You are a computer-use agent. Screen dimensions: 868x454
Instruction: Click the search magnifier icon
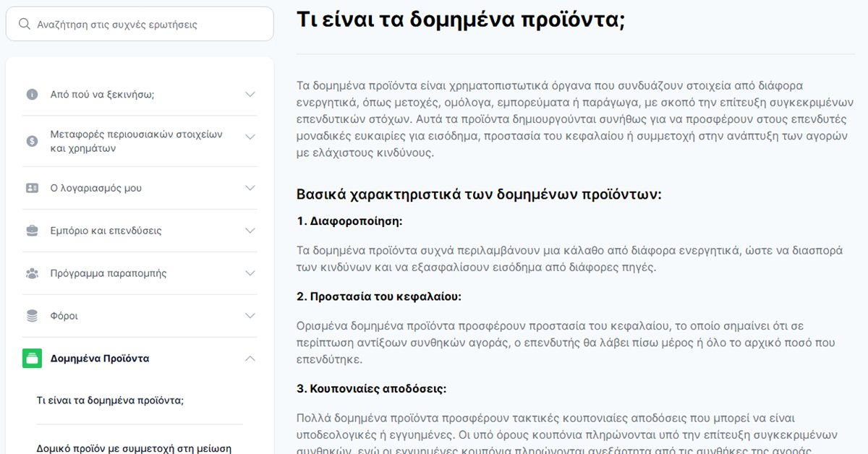[x=25, y=24]
